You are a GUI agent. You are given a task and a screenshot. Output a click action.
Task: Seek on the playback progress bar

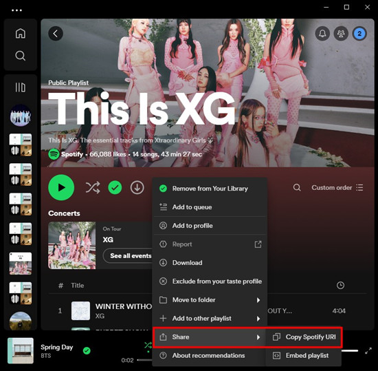(145, 360)
